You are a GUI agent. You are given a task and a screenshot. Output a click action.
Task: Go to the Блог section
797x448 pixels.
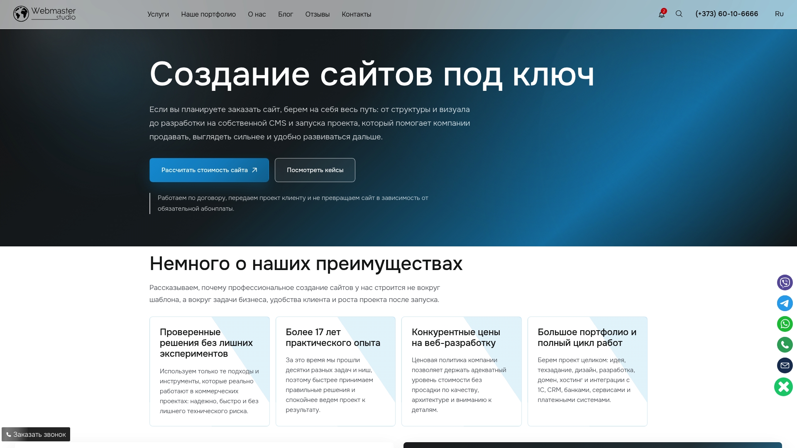[286, 14]
